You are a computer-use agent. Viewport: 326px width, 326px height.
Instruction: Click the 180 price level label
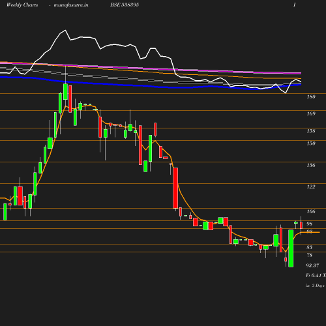[x=311, y=96]
